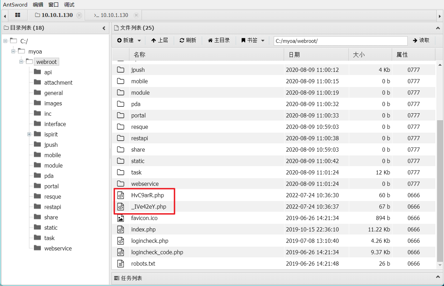Sort files by the 日期 column
444x286 pixels.
click(316, 55)
